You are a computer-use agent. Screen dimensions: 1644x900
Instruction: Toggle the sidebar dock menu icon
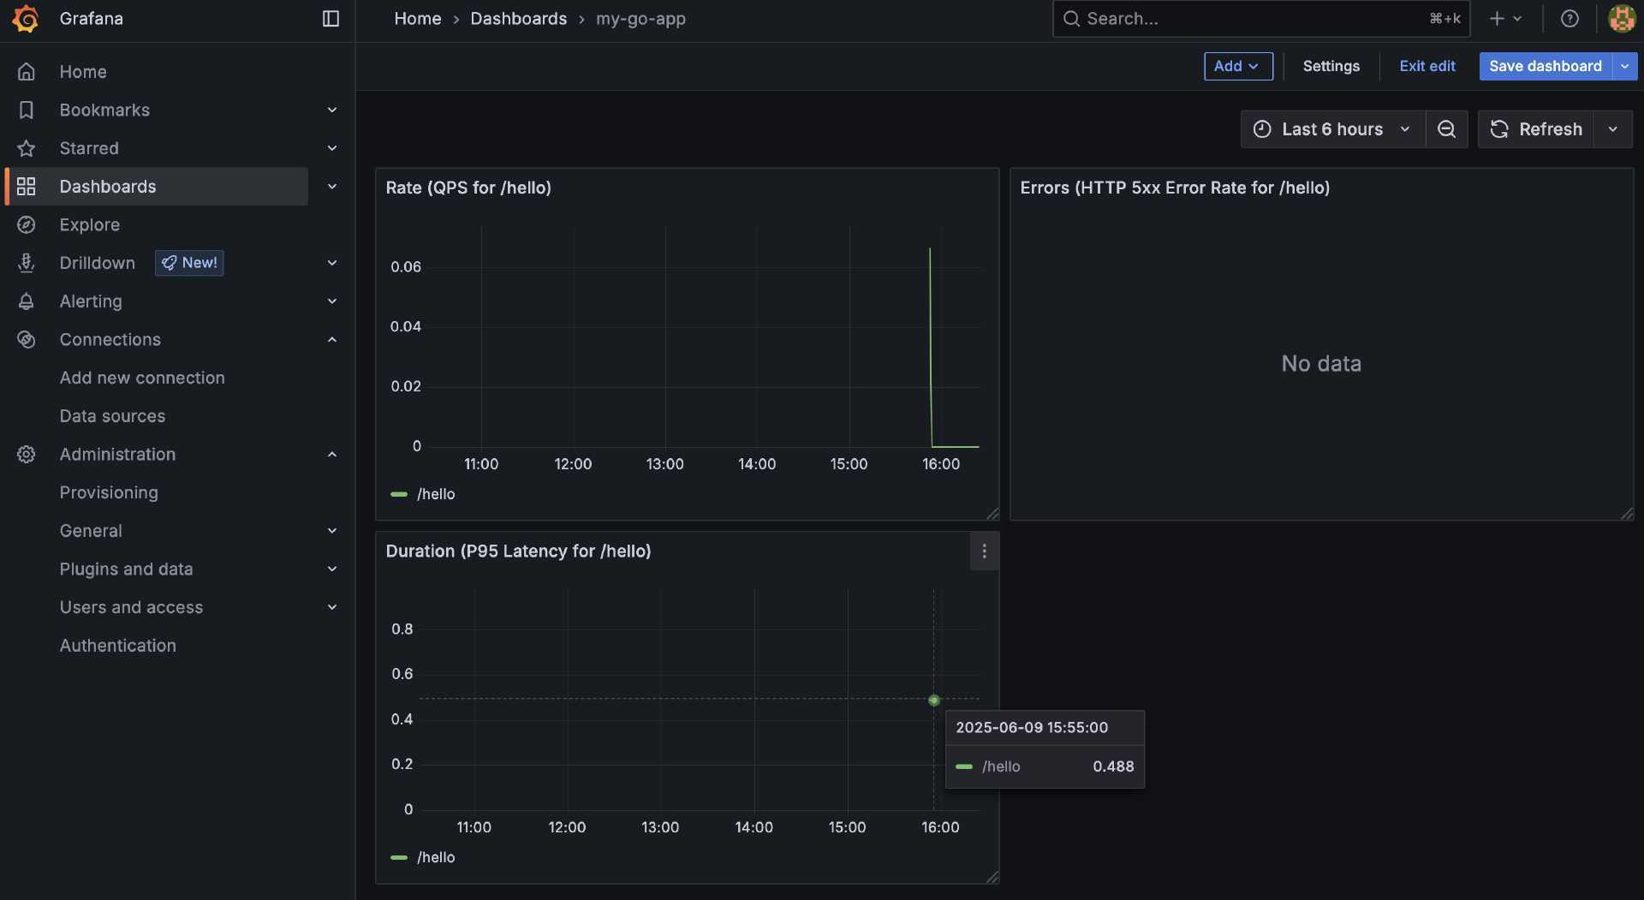[x=331, y=19]
